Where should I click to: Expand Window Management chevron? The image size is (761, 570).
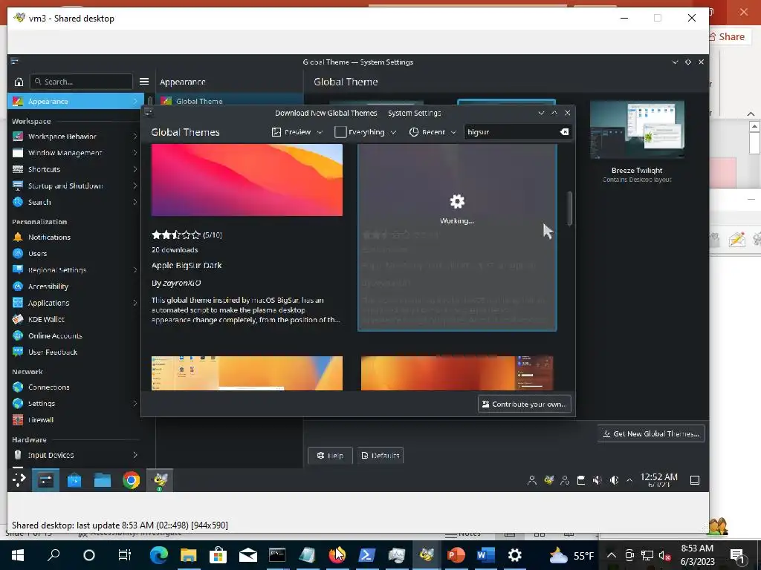(135, 153)
